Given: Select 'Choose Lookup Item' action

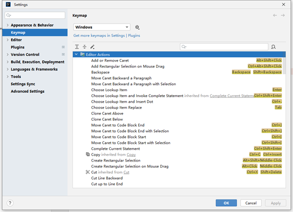Looking at the screenshot, I should [x=109, y=90].
